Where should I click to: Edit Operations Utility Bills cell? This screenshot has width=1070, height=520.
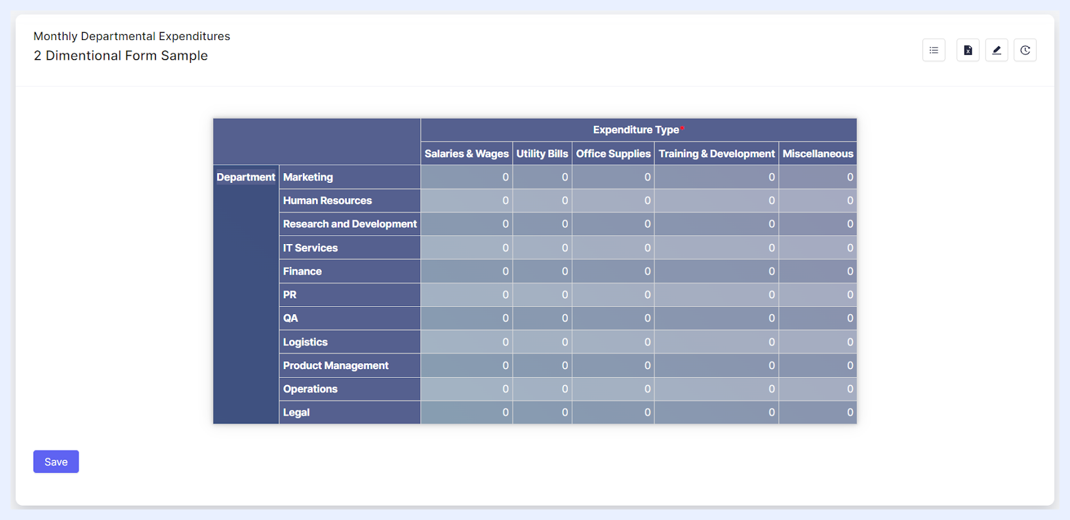[x=542, y=389]
